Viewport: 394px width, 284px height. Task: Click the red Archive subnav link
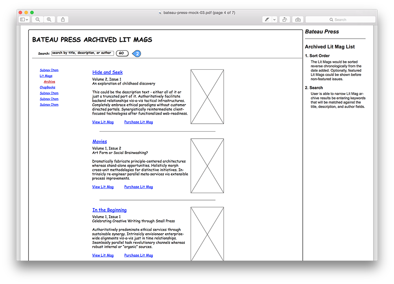(x=50, y=82)
